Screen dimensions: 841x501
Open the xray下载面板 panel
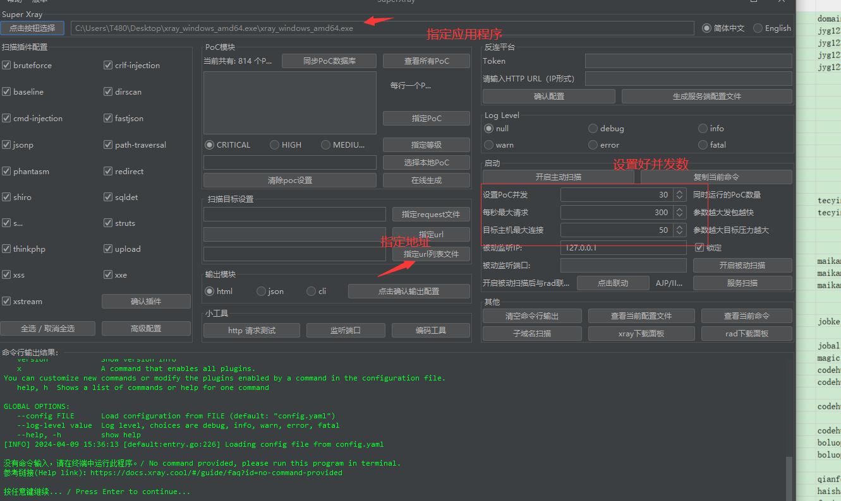coord(641,333)
